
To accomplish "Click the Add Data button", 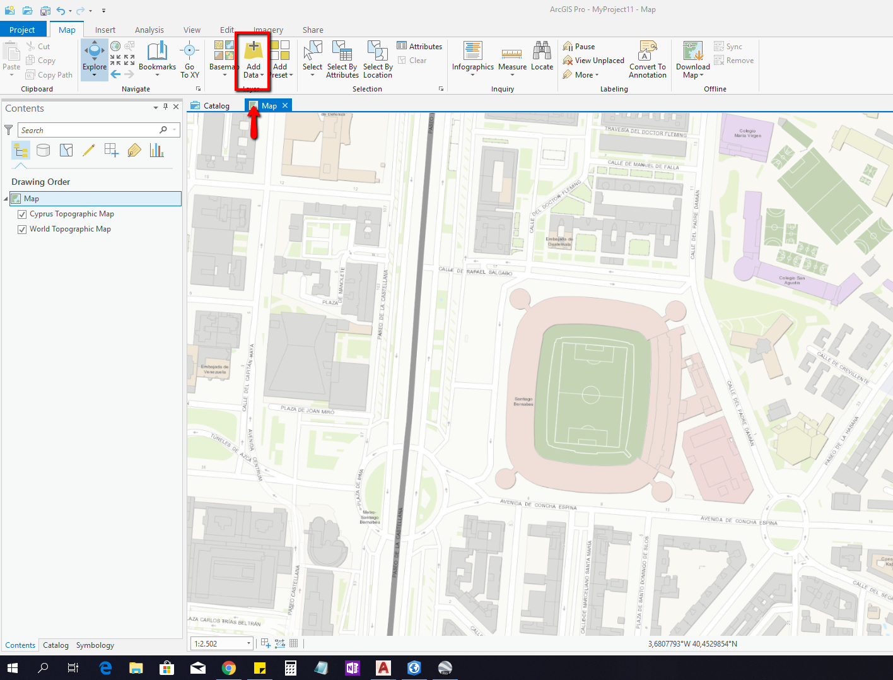I will pyautogui.click(x=253, y=59).
